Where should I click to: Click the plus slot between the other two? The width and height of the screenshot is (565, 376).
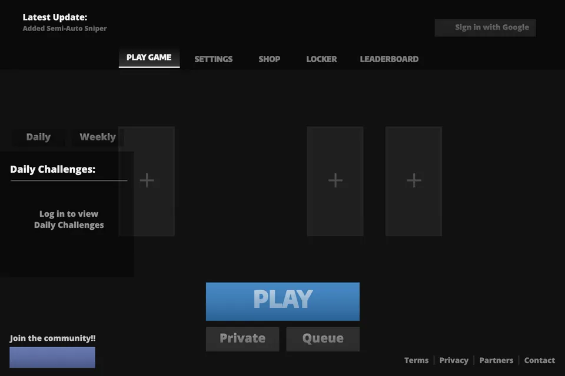pyautogui.click(x=335, y=181)
